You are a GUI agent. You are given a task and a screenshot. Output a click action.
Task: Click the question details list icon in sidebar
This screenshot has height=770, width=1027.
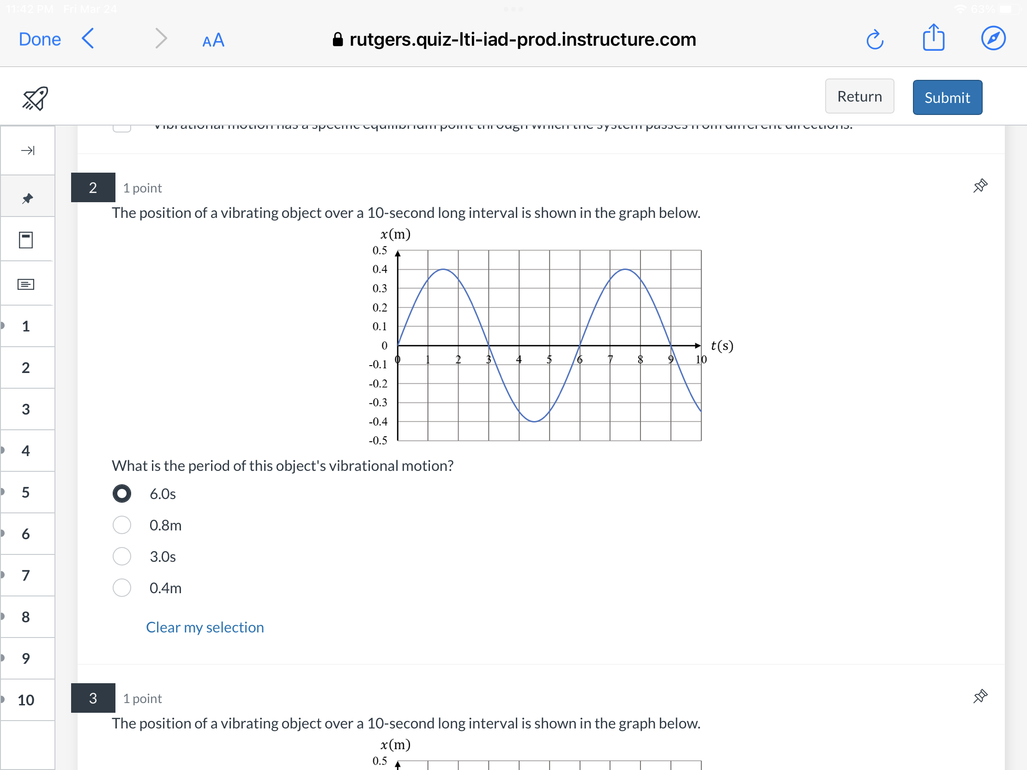coord(25,283)
